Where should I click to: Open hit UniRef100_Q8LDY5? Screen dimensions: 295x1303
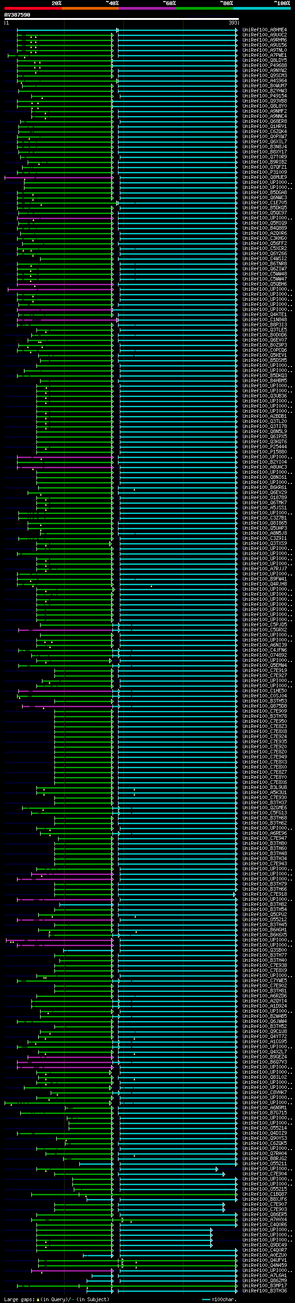265,60
